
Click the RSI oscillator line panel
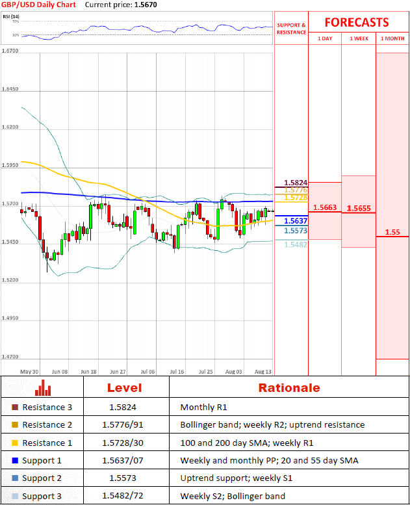[136, 28]
